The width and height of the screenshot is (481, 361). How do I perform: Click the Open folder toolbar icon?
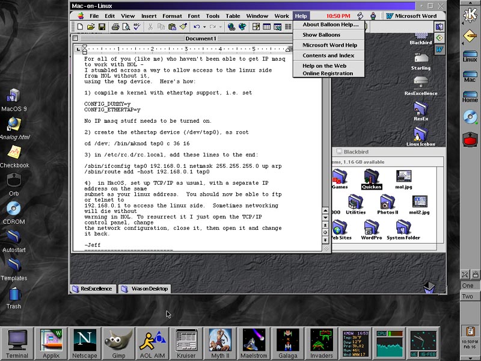coord(91,26)
